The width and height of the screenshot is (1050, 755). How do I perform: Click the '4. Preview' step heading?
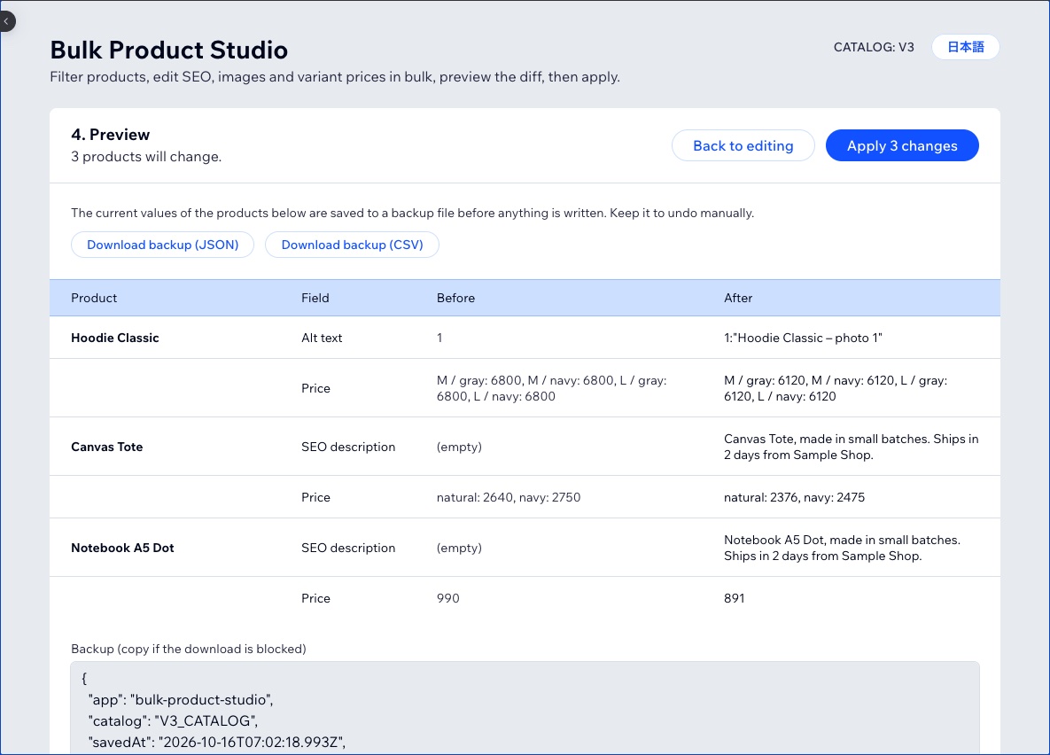[x=111, y=135]
